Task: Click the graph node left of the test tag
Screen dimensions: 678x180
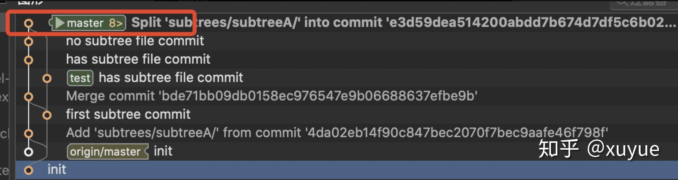Action: pyautogui.click(x=47, y=78)
